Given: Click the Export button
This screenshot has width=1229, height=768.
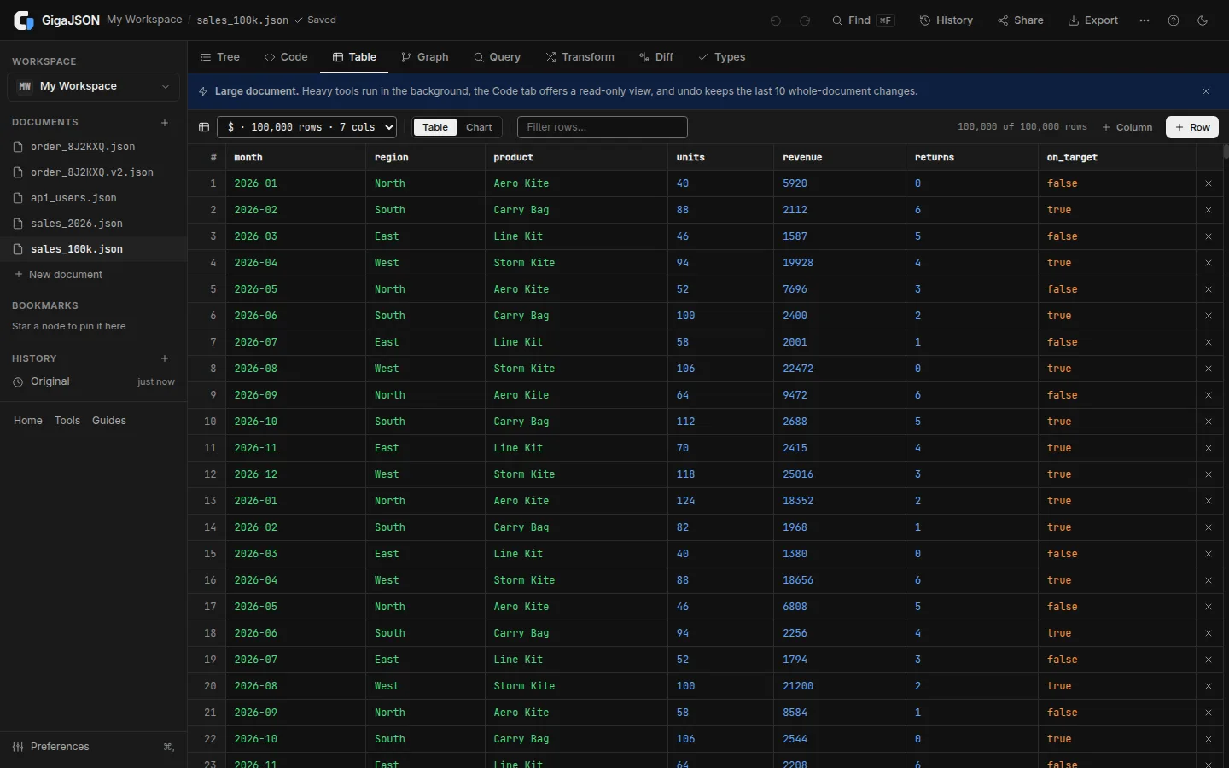Looking at the screenshot, I should tap(1093, 20).
